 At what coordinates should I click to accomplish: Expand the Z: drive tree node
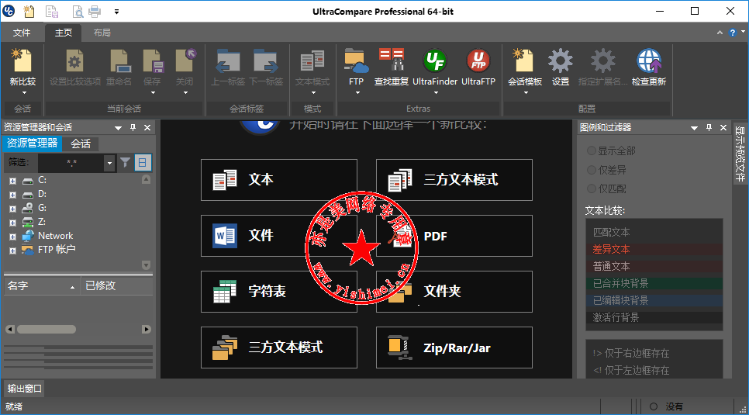[x=13, y=223]
